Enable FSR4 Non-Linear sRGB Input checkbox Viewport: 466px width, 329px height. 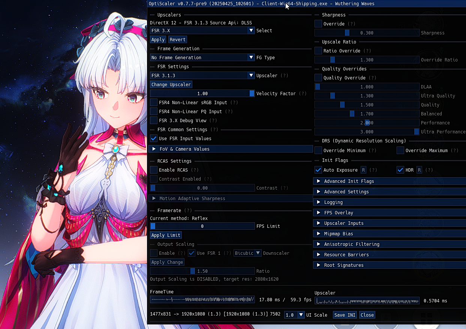[154, 102]
